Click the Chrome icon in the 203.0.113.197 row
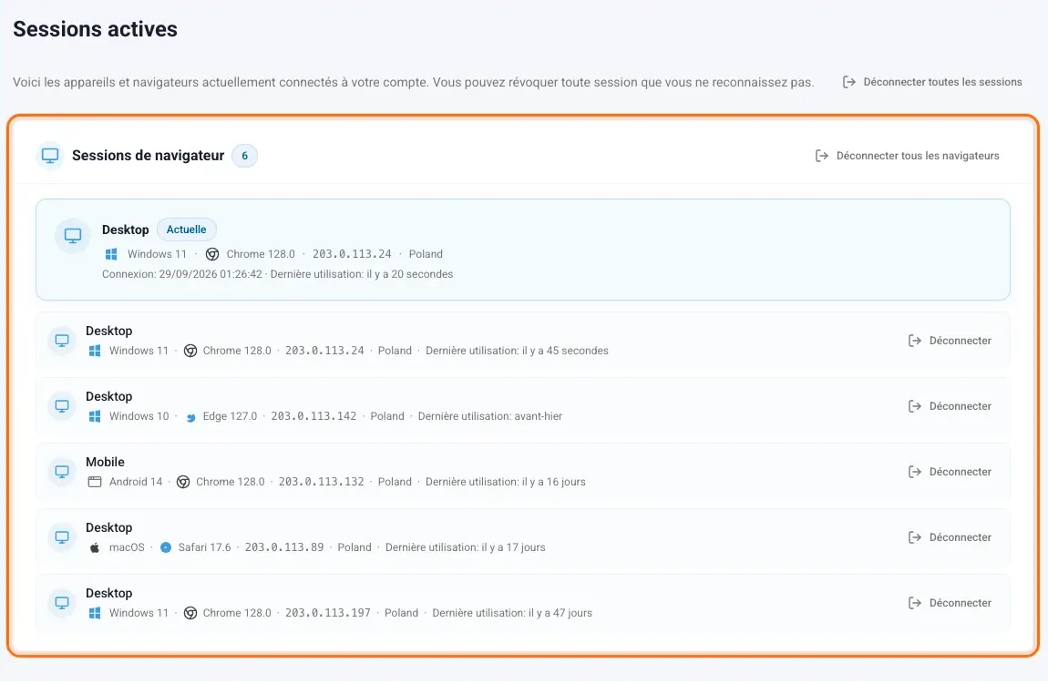 point(190,613)
